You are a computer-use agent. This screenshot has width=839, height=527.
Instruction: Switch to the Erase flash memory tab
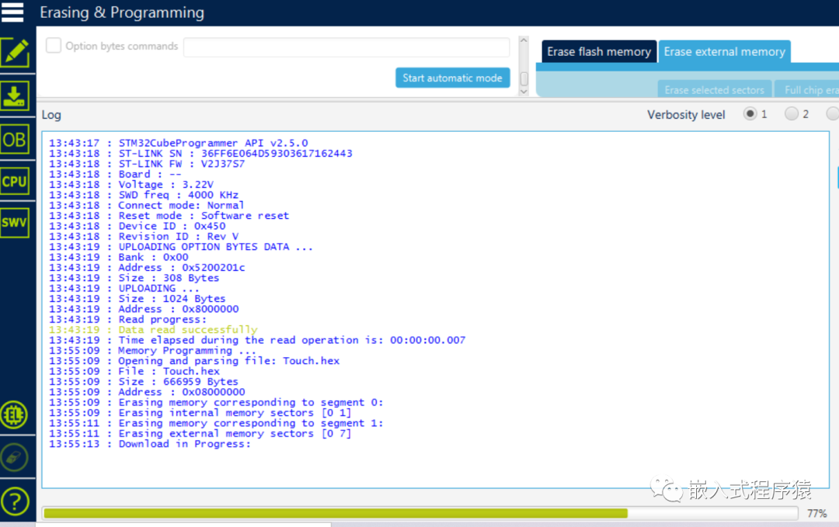(599, 51)
